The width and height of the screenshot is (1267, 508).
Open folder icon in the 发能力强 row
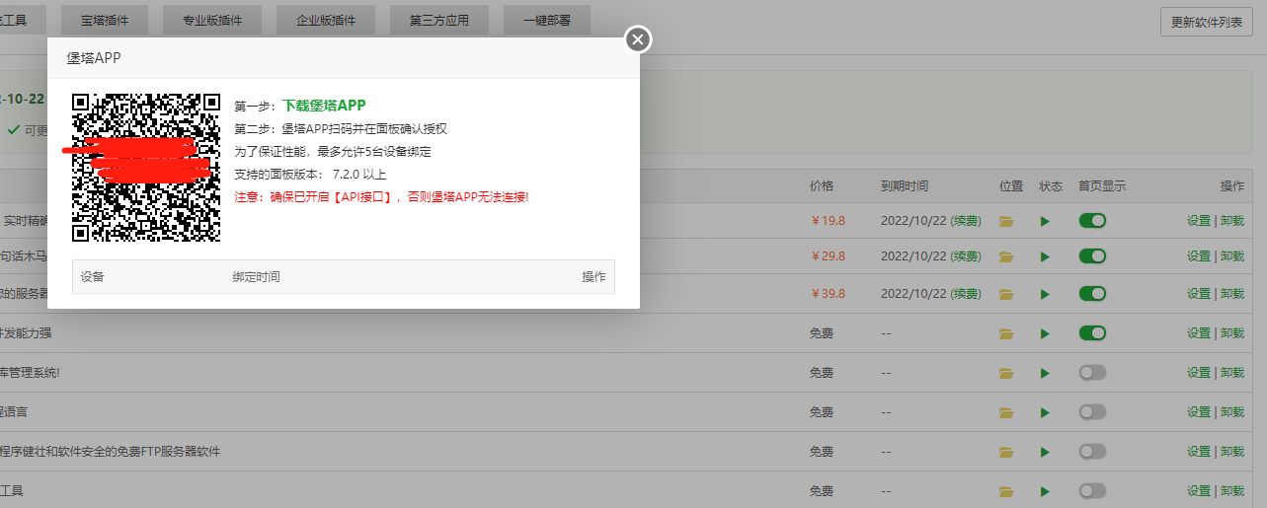(1006, 333)
